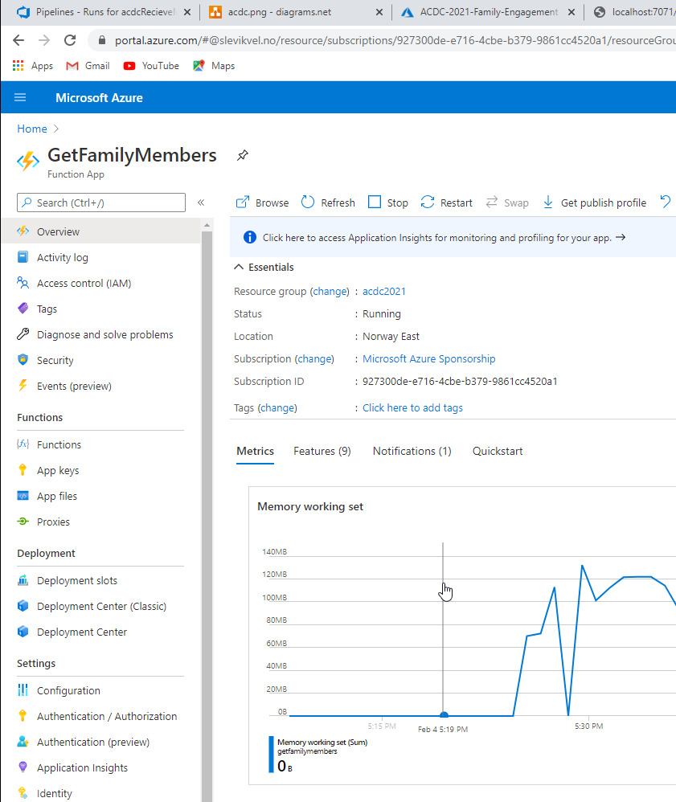Image resolution: width=676 pixels, height=802 pixels.
Task: Click the Get publish profile download icon
Action: [x=548, y=203]
